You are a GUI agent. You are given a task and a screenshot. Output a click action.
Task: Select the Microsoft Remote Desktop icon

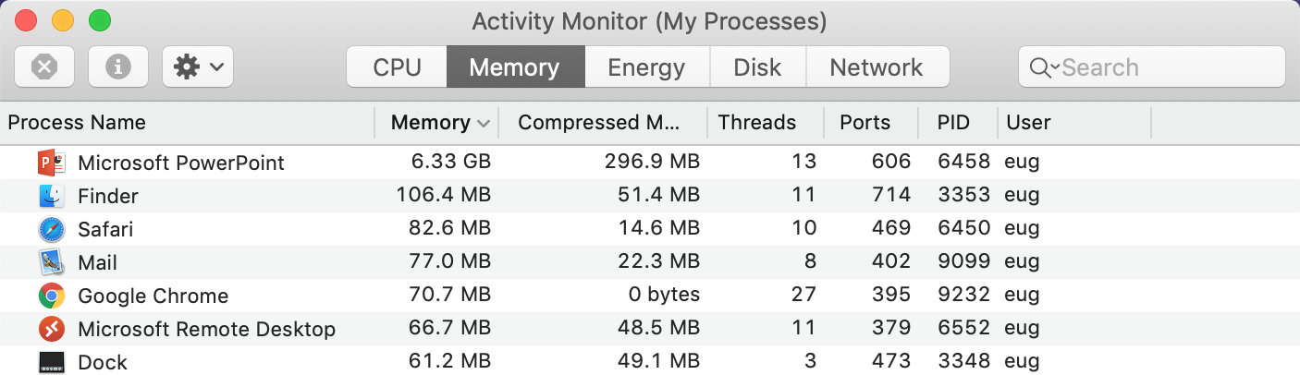(51, 329)
